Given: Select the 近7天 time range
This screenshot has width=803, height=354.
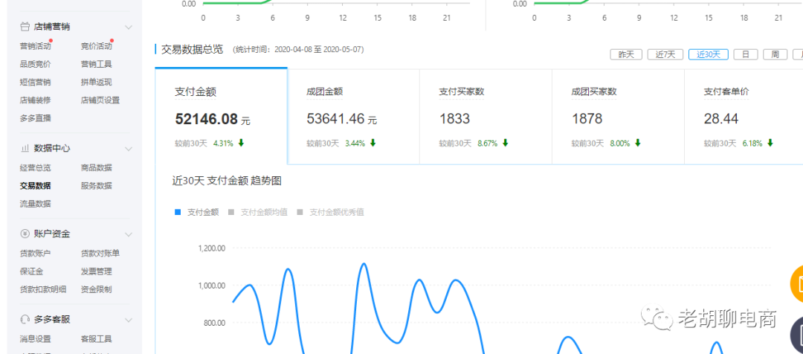Looking at the screenshot, I should pos(665,54).
